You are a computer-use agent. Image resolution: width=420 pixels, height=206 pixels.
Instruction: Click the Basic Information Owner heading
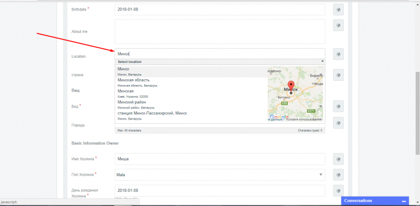(x=95, y=143)
